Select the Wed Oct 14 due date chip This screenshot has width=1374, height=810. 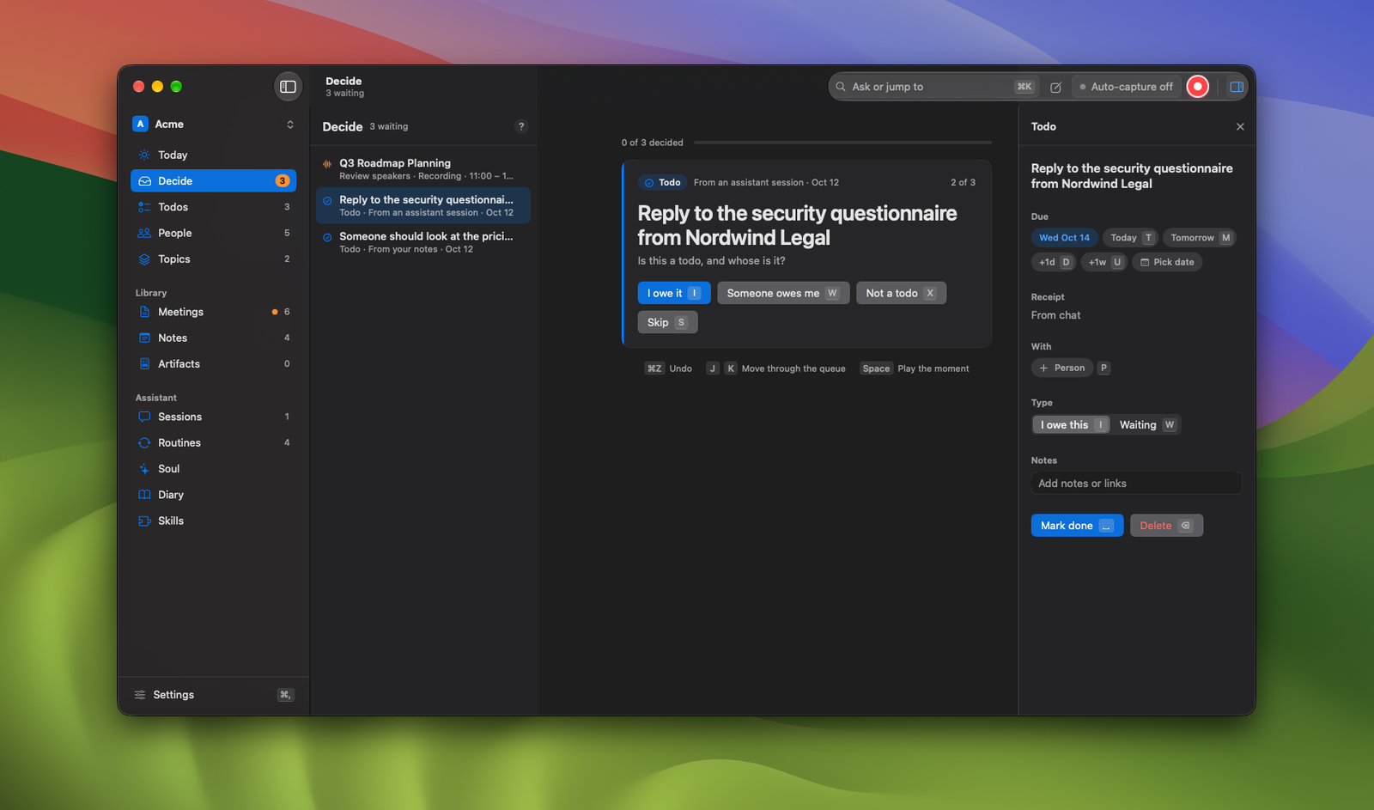[1064, 238]
